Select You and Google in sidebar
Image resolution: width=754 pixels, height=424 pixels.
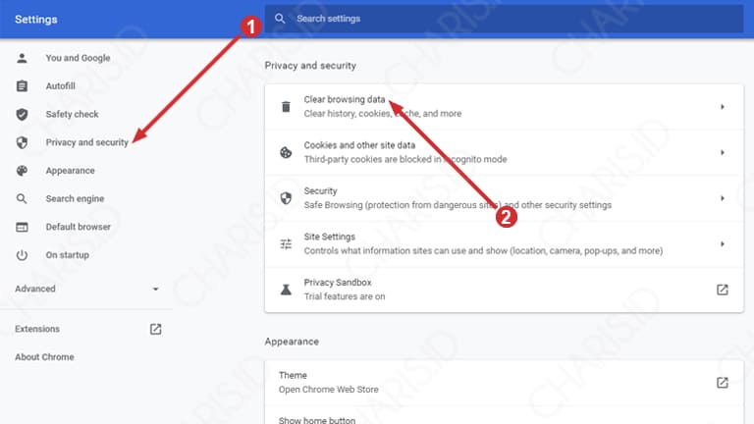click(78, 58)
